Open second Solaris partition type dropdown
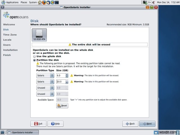The height and width of the screenshot is (135, 180). point(45,82)
